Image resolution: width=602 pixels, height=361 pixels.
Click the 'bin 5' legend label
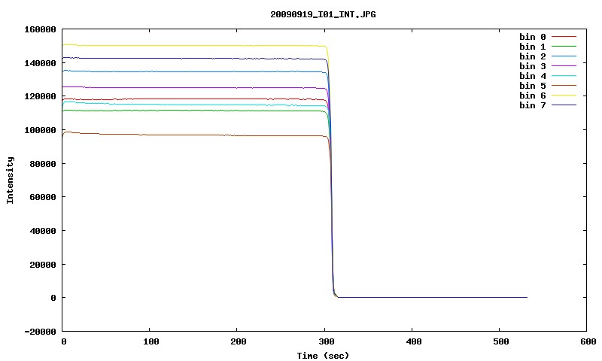(x=533, y=86)
